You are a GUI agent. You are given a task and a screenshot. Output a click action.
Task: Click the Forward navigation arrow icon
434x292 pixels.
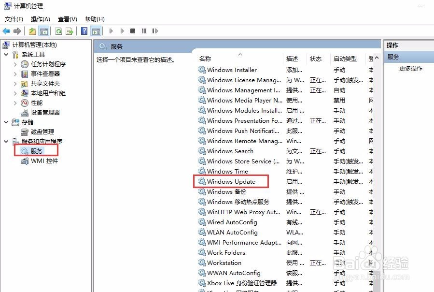click(18, 31)
